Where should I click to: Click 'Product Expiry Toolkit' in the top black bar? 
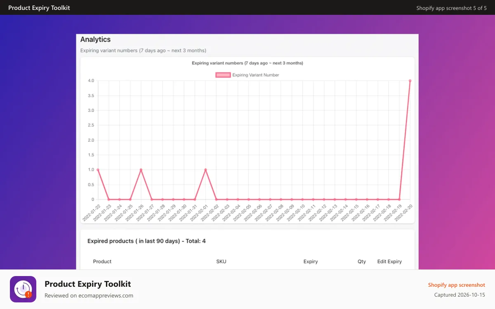39,8
